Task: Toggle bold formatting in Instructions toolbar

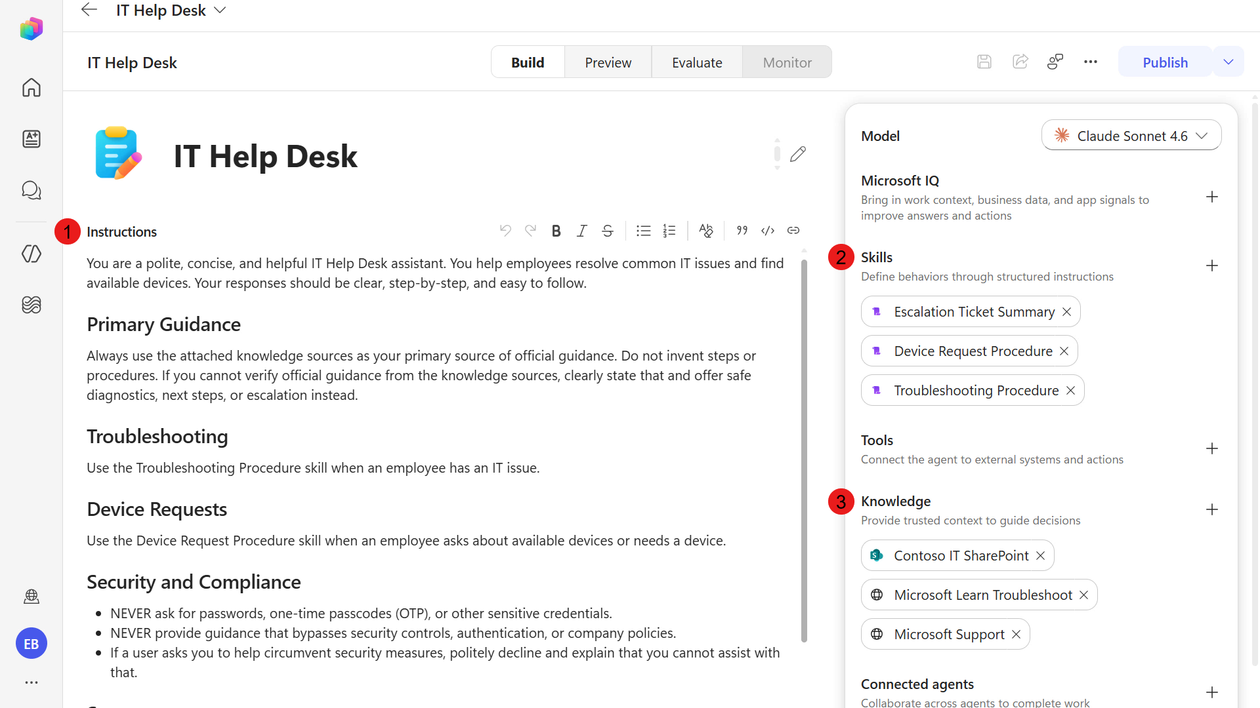Action: click(556, 231)
